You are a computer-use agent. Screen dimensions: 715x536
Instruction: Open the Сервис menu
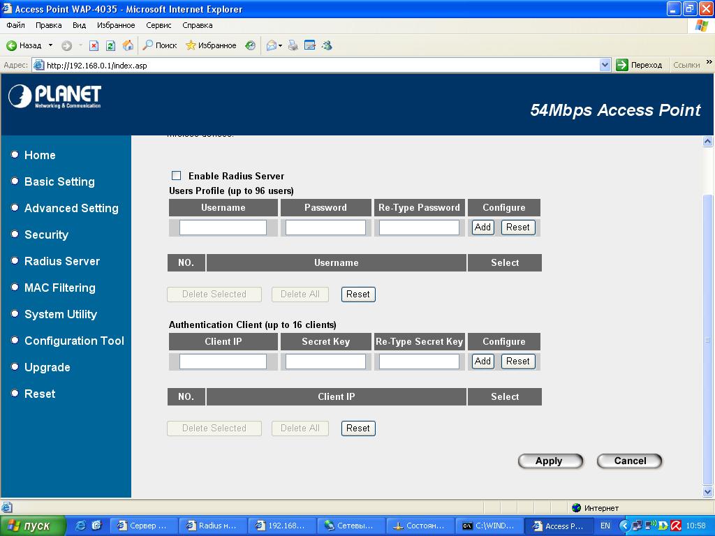pos(159,25)
